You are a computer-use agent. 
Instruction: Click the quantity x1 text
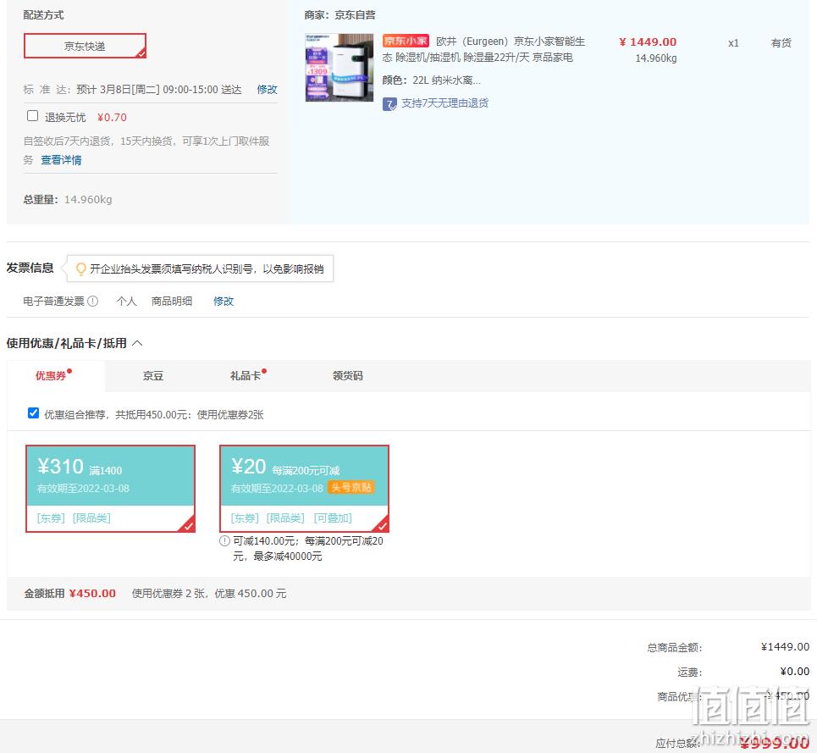(734, 43)
